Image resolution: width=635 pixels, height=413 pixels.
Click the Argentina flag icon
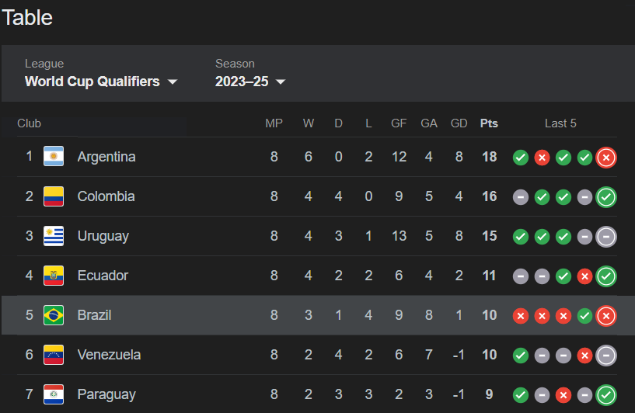pos(54,157)
